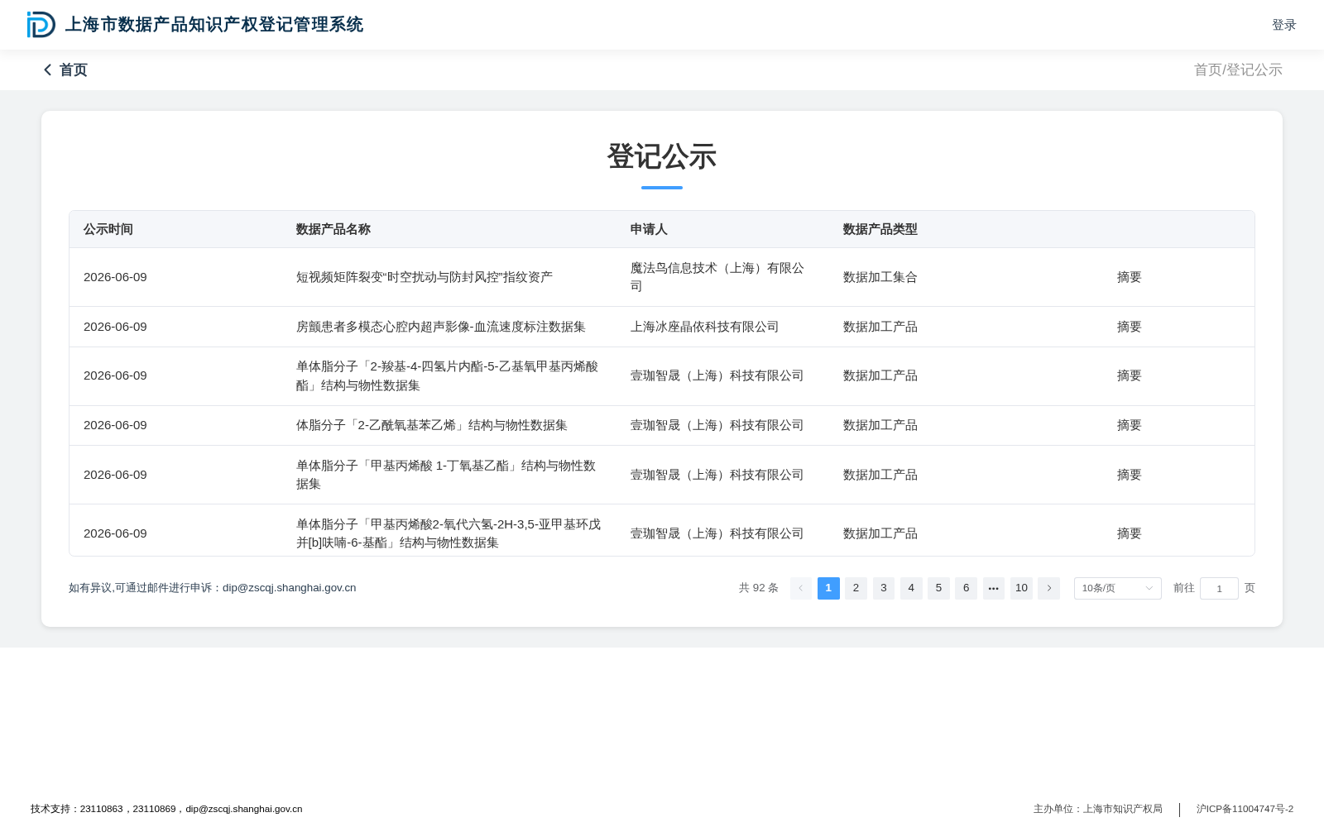Click the appeal email dip@zscqj.shanghai.gov.cn text
The height and width of the screenshot is (827, 1324).
pyautogui.click(x=290, y=588)
